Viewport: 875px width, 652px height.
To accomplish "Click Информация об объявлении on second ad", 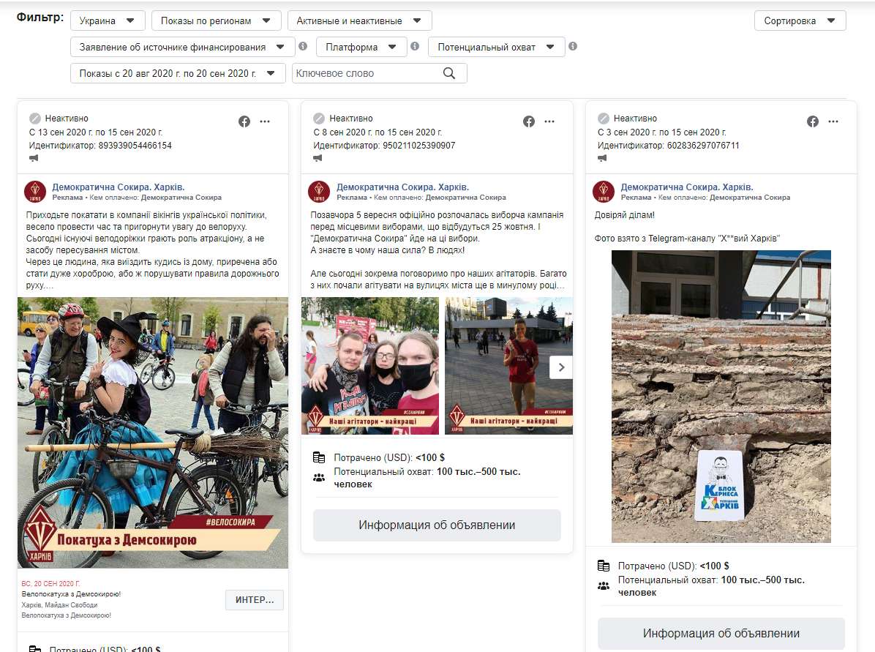I will click(437, 525).
